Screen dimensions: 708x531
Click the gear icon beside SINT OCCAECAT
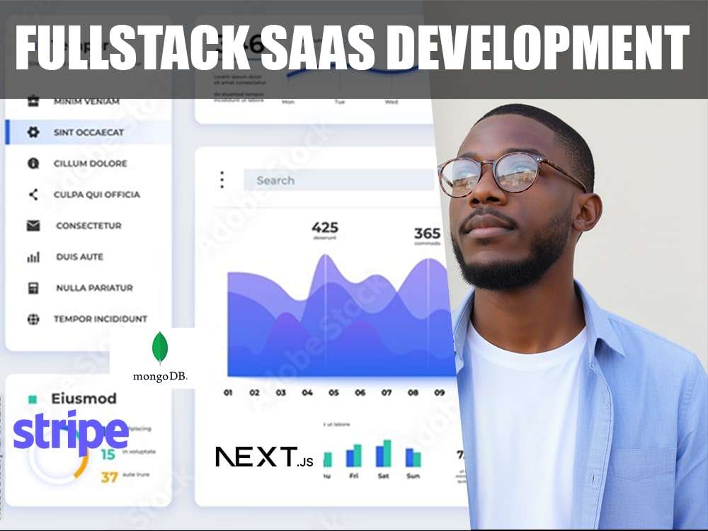point(33,132)
